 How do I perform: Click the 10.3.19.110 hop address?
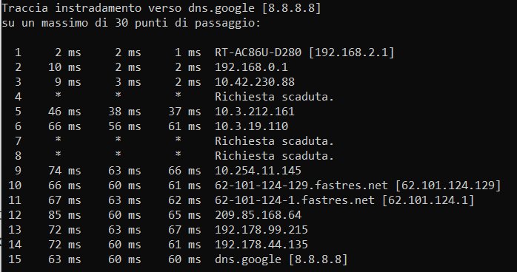point(251,126)
